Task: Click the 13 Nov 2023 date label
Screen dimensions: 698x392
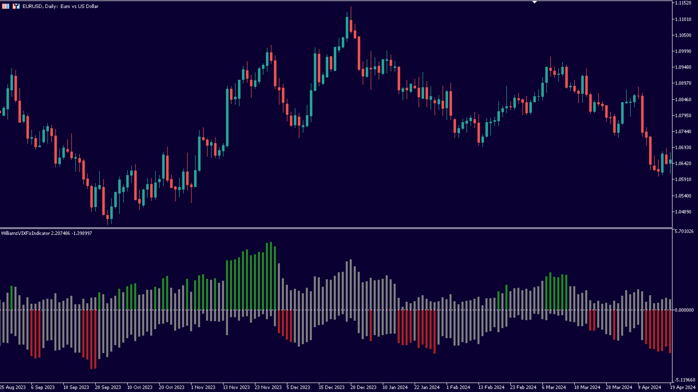Action: pyautogui.click(x=236, y=387)
